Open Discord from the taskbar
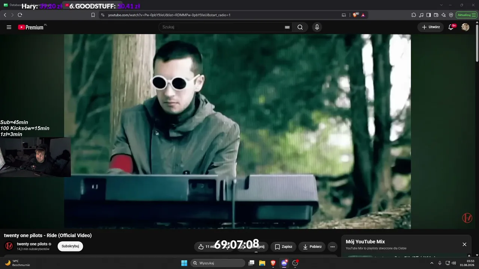This screenshot has width=479, height=269. (x=284, y=263)
